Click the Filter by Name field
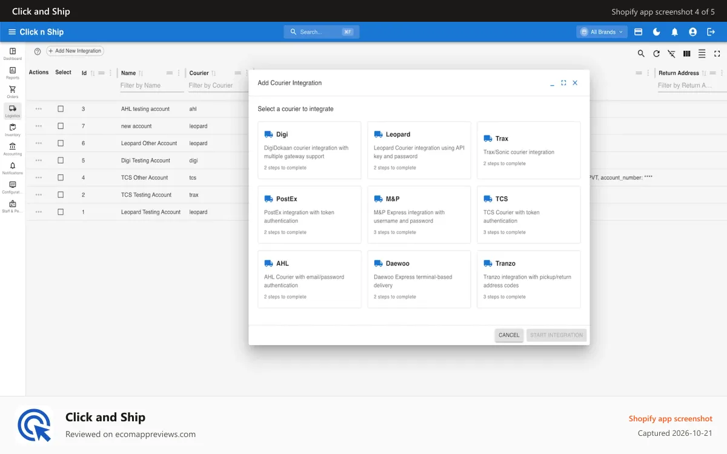Screen dimensions: 727x454 [x=151, y=86]
